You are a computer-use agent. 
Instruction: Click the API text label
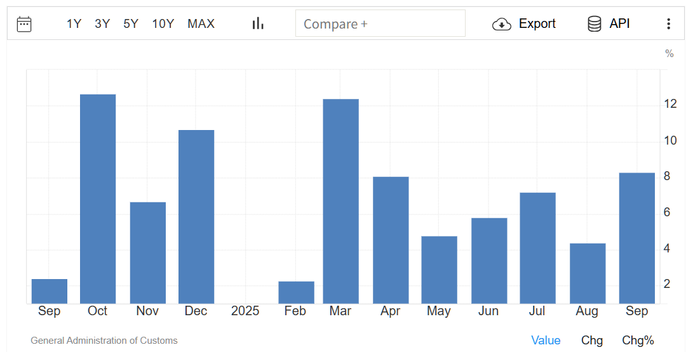619,23
